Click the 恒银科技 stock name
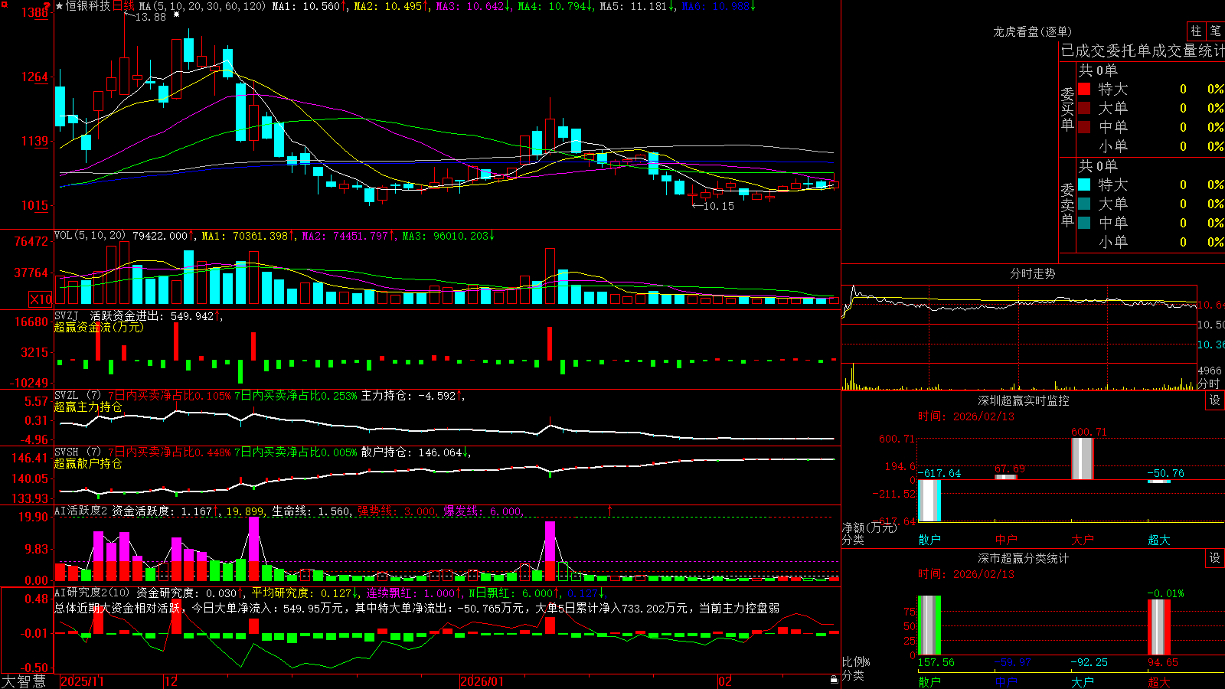The height and width of the screenshot is (689, 1225). click(x=88, y=6)
